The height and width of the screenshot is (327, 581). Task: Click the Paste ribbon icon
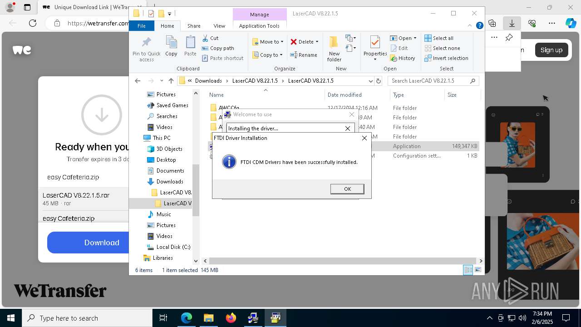coord(190,46)
